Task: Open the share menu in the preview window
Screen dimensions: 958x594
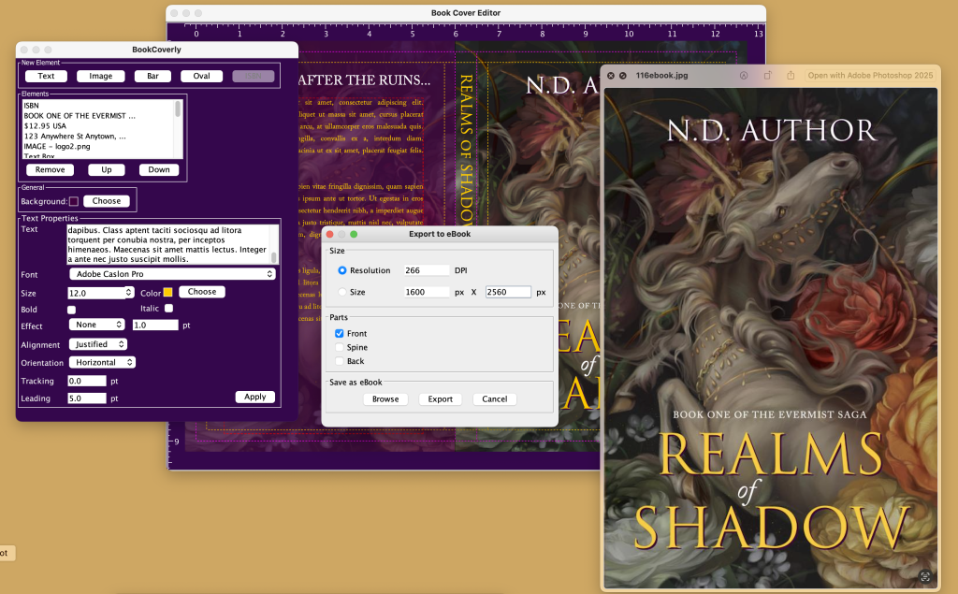Action: pyautogui.click(x=791, y=75)
